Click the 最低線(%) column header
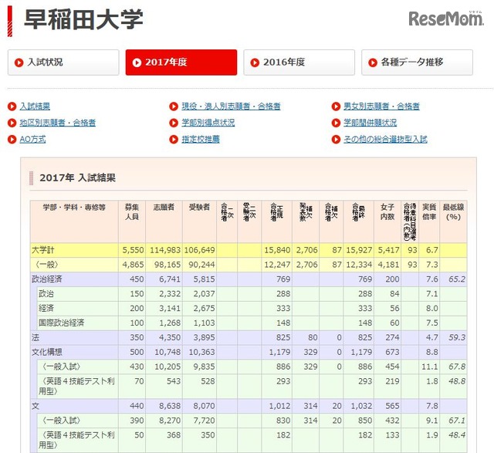This screenshot has width=494, height=453. [453, 221]
